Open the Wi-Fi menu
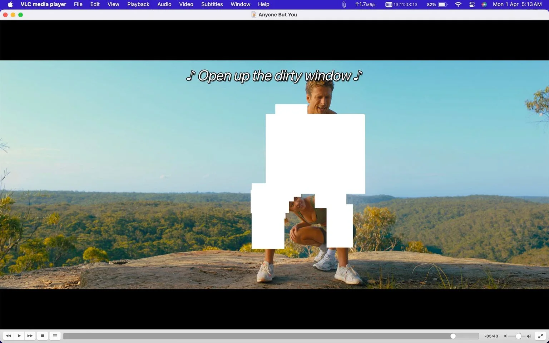This screenshot has width=549, height=343. pos(458,5)
